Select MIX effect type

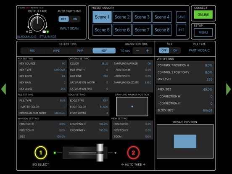pyautogui.click(x=32, y=50)
